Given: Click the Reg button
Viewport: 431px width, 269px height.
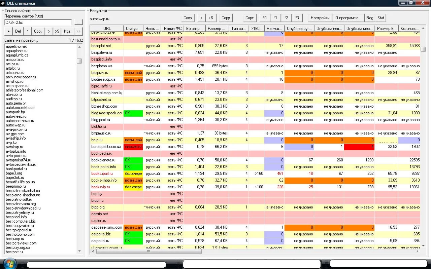Looking at the screenshot, I should pyautogui.click(x=370, y=18).
